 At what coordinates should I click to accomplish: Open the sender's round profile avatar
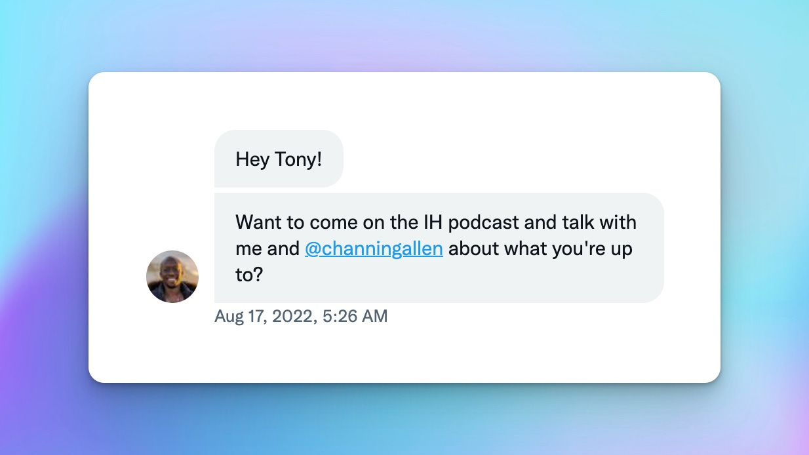coord(172,277)
